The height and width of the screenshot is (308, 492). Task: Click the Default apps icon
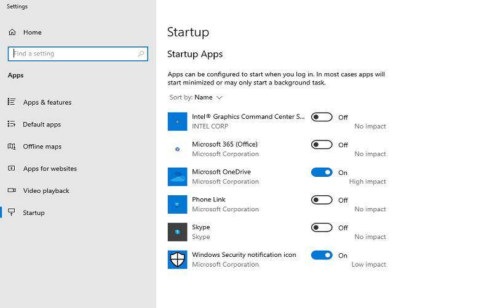pos(11,124)
